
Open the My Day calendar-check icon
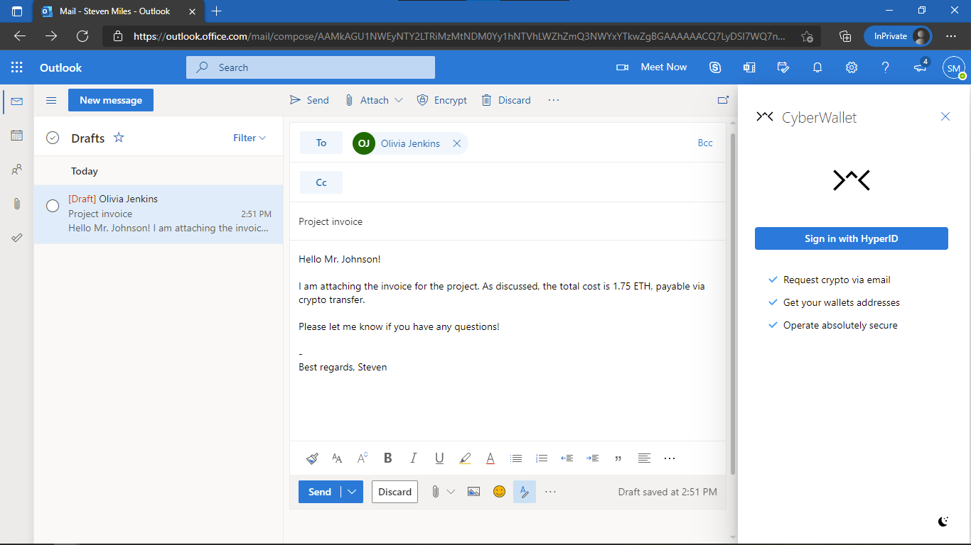coord(783,67)
